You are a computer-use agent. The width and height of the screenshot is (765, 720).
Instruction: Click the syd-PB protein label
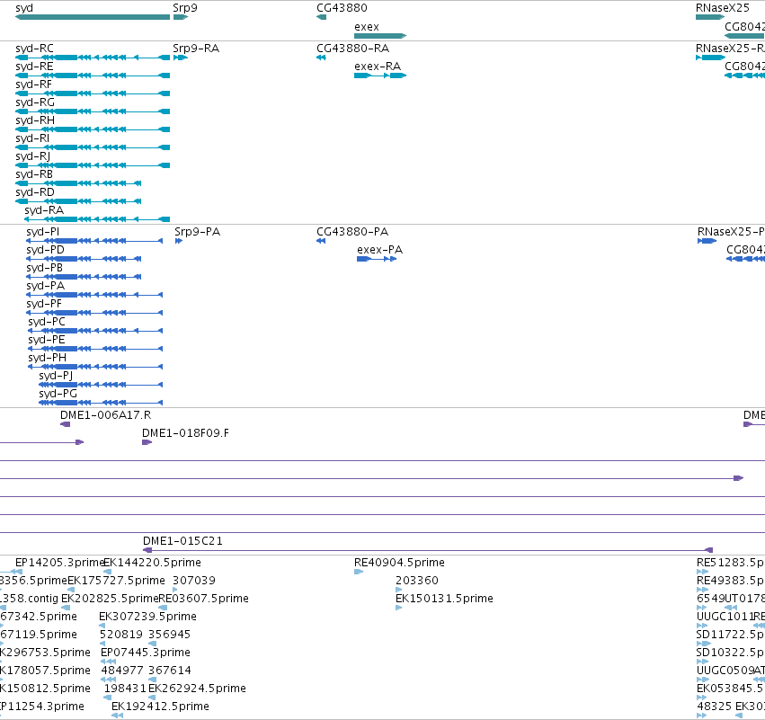point(44,268)
